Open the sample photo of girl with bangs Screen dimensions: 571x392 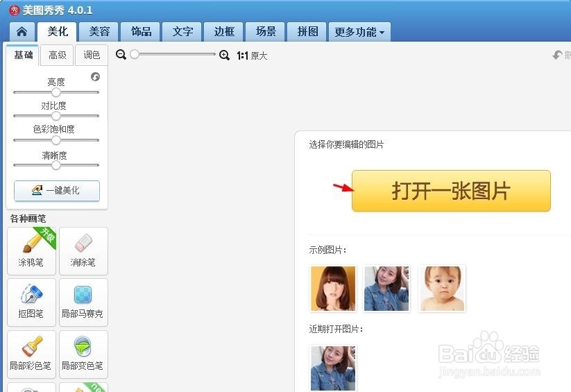(x=333, y=289)
